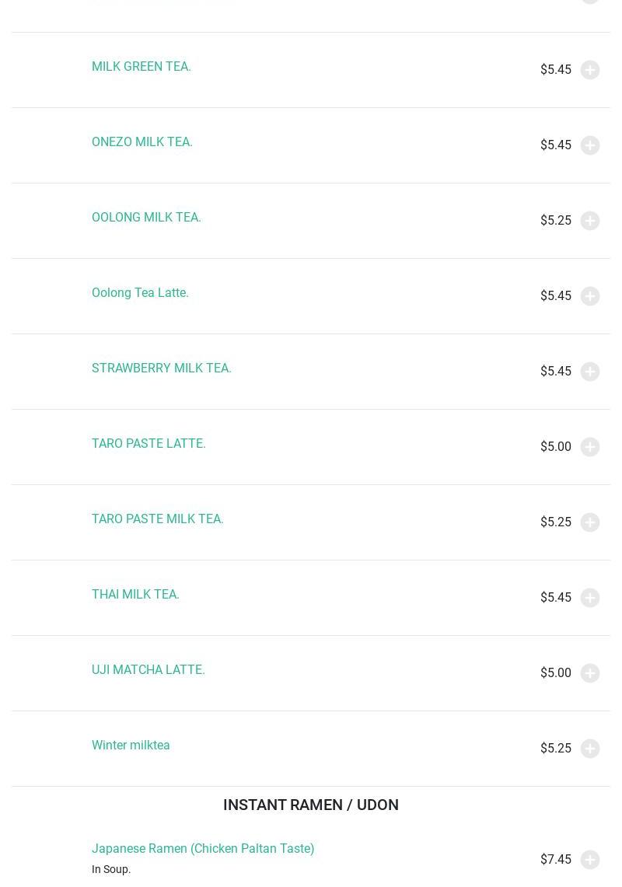Add Oolong Milk Tea with plus icon
The width and height of the screenshot is (622, 887).
(x=590, y=221)
